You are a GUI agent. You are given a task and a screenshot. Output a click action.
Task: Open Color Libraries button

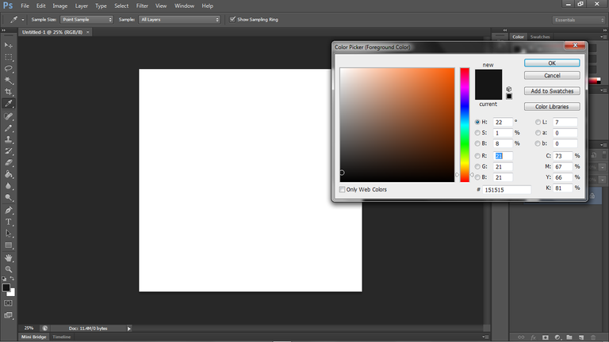[x=552, y=106]
